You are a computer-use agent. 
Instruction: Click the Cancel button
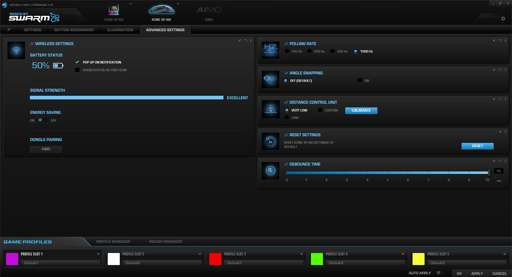click(x=499, y=273)
